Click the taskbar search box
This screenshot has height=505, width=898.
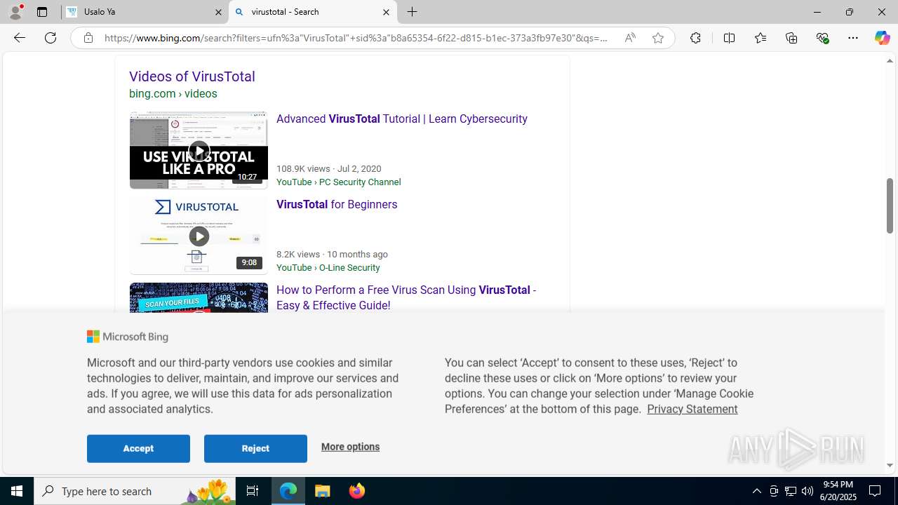pos(135,491)
